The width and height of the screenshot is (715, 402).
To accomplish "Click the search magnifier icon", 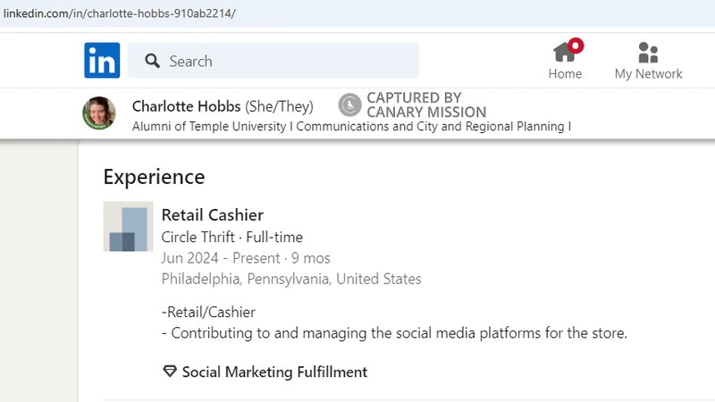I will pos(152,62).
